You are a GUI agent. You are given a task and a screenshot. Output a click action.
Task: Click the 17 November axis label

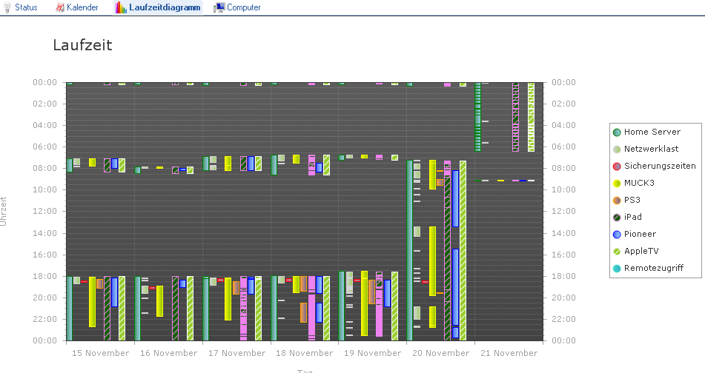236,353
